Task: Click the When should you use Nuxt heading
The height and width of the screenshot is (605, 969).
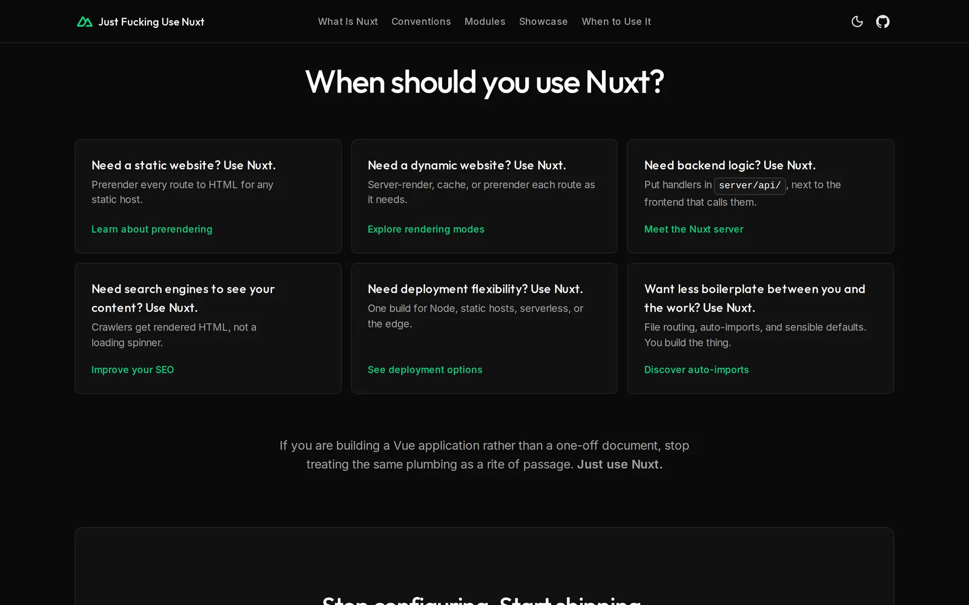Action: coord(484,82)
